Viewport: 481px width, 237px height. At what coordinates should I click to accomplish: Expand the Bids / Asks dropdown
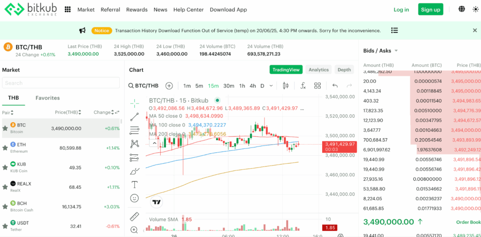point(396,51)
